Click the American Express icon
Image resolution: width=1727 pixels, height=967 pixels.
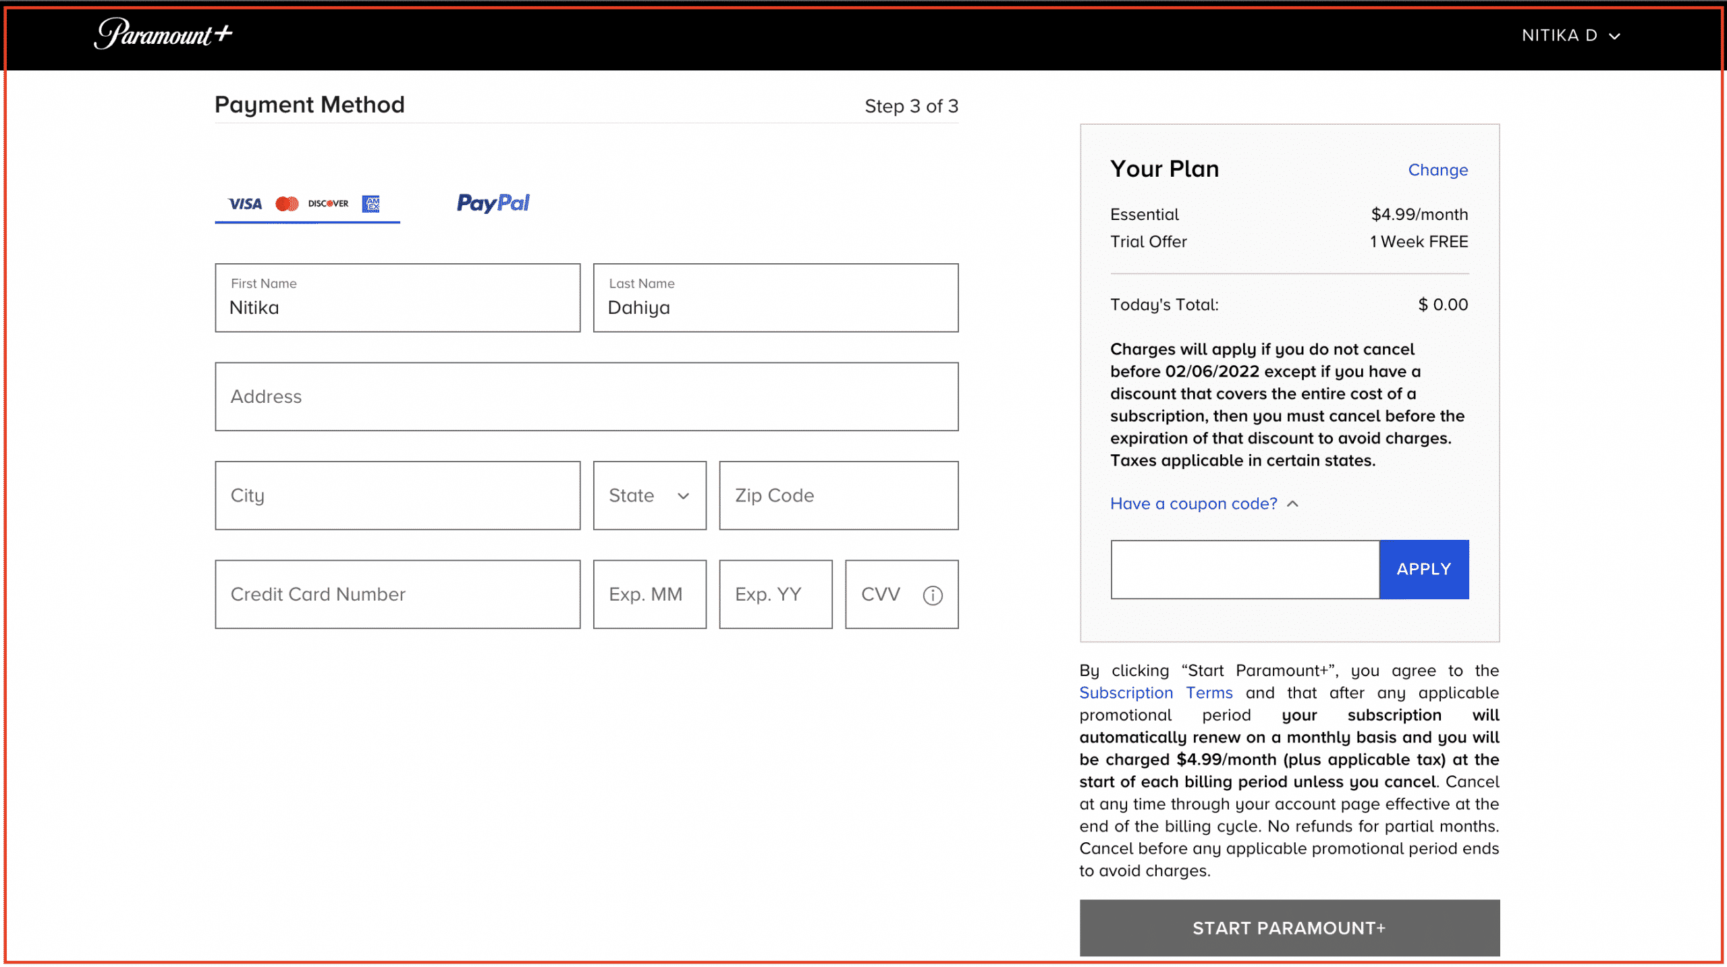371,203
